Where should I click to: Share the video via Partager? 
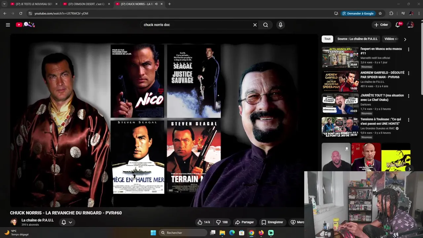click(x=244, y=222)
